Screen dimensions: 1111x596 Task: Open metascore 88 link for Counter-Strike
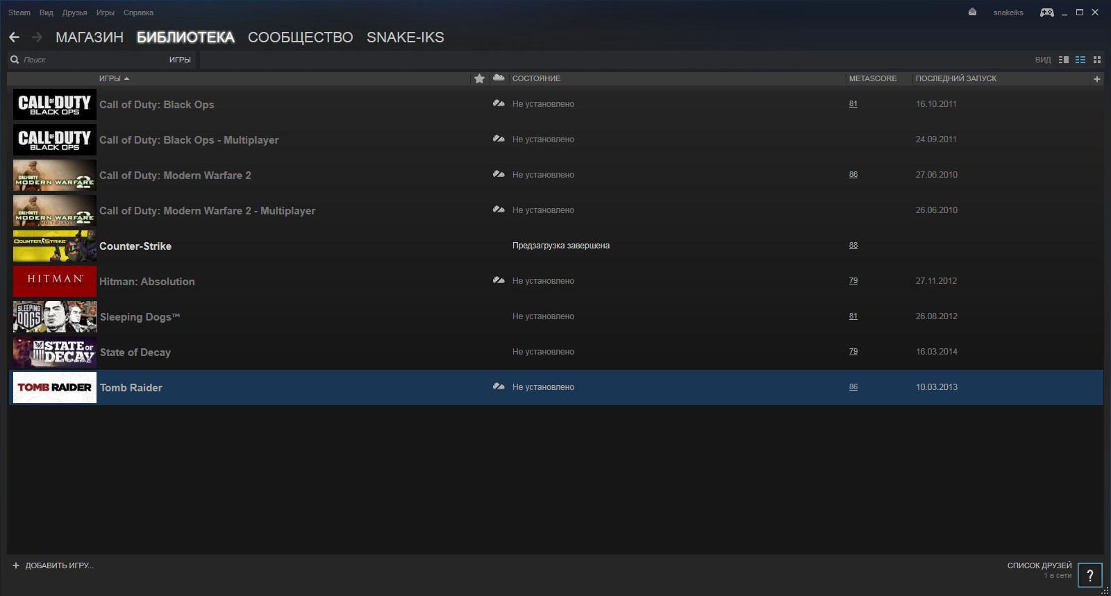(853, 245)
